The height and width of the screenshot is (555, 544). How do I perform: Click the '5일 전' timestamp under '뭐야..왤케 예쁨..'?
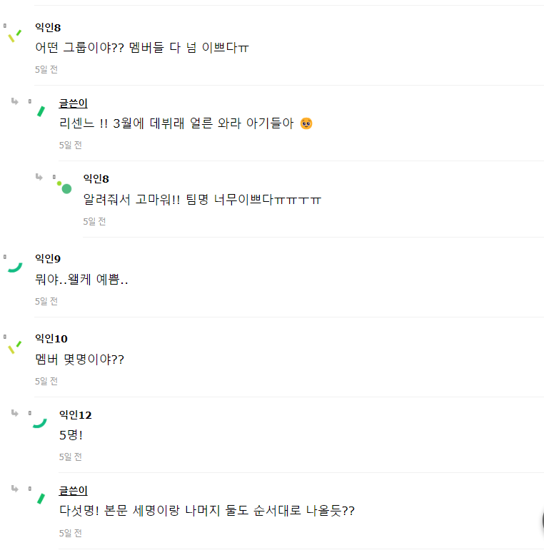pyautogui.click(x=46, y=301)
